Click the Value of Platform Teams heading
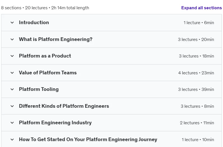223x147 pixels. 48,73
